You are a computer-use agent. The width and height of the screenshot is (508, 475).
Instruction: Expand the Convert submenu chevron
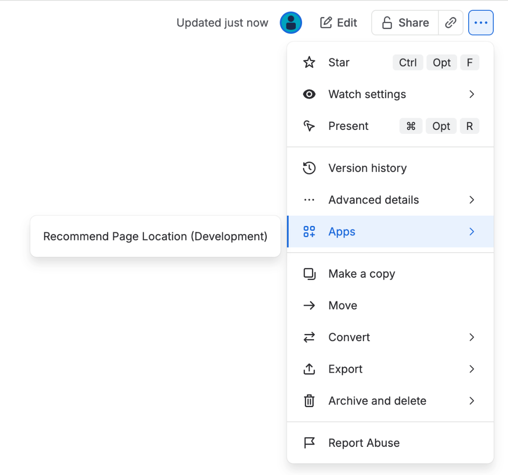coord(472,337)
